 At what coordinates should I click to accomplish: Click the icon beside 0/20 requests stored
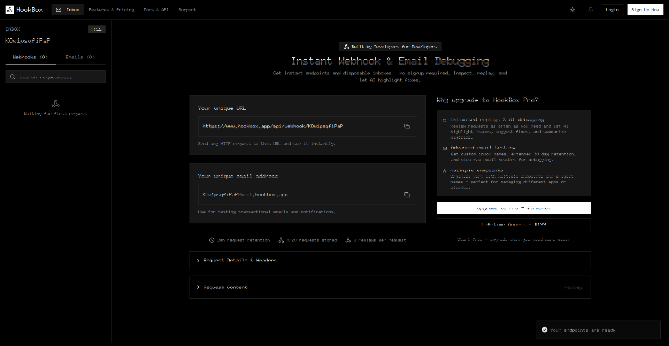pyautogui.click(x=281, y=240)
